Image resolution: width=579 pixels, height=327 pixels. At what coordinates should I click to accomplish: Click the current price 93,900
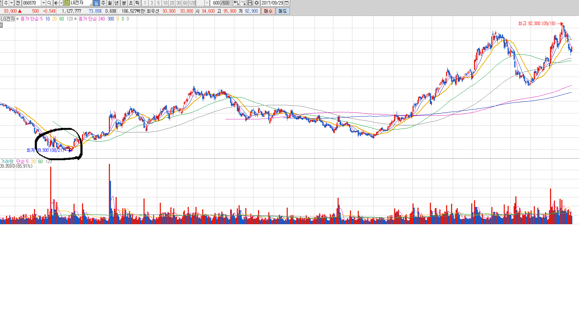pos(10,11)
